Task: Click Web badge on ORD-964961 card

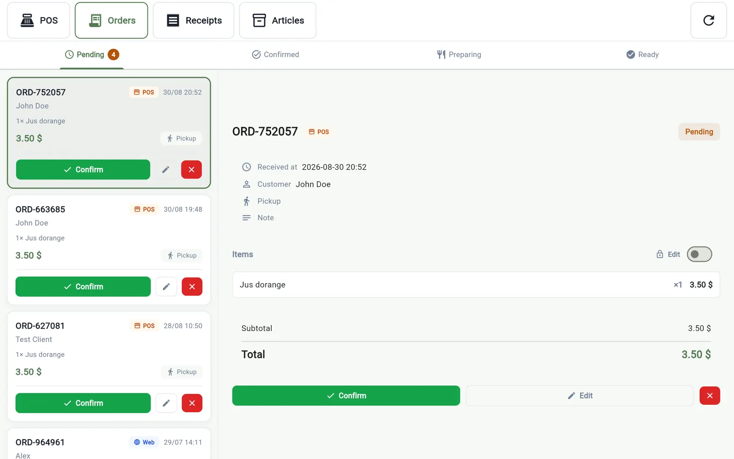Action: (144, 442)
